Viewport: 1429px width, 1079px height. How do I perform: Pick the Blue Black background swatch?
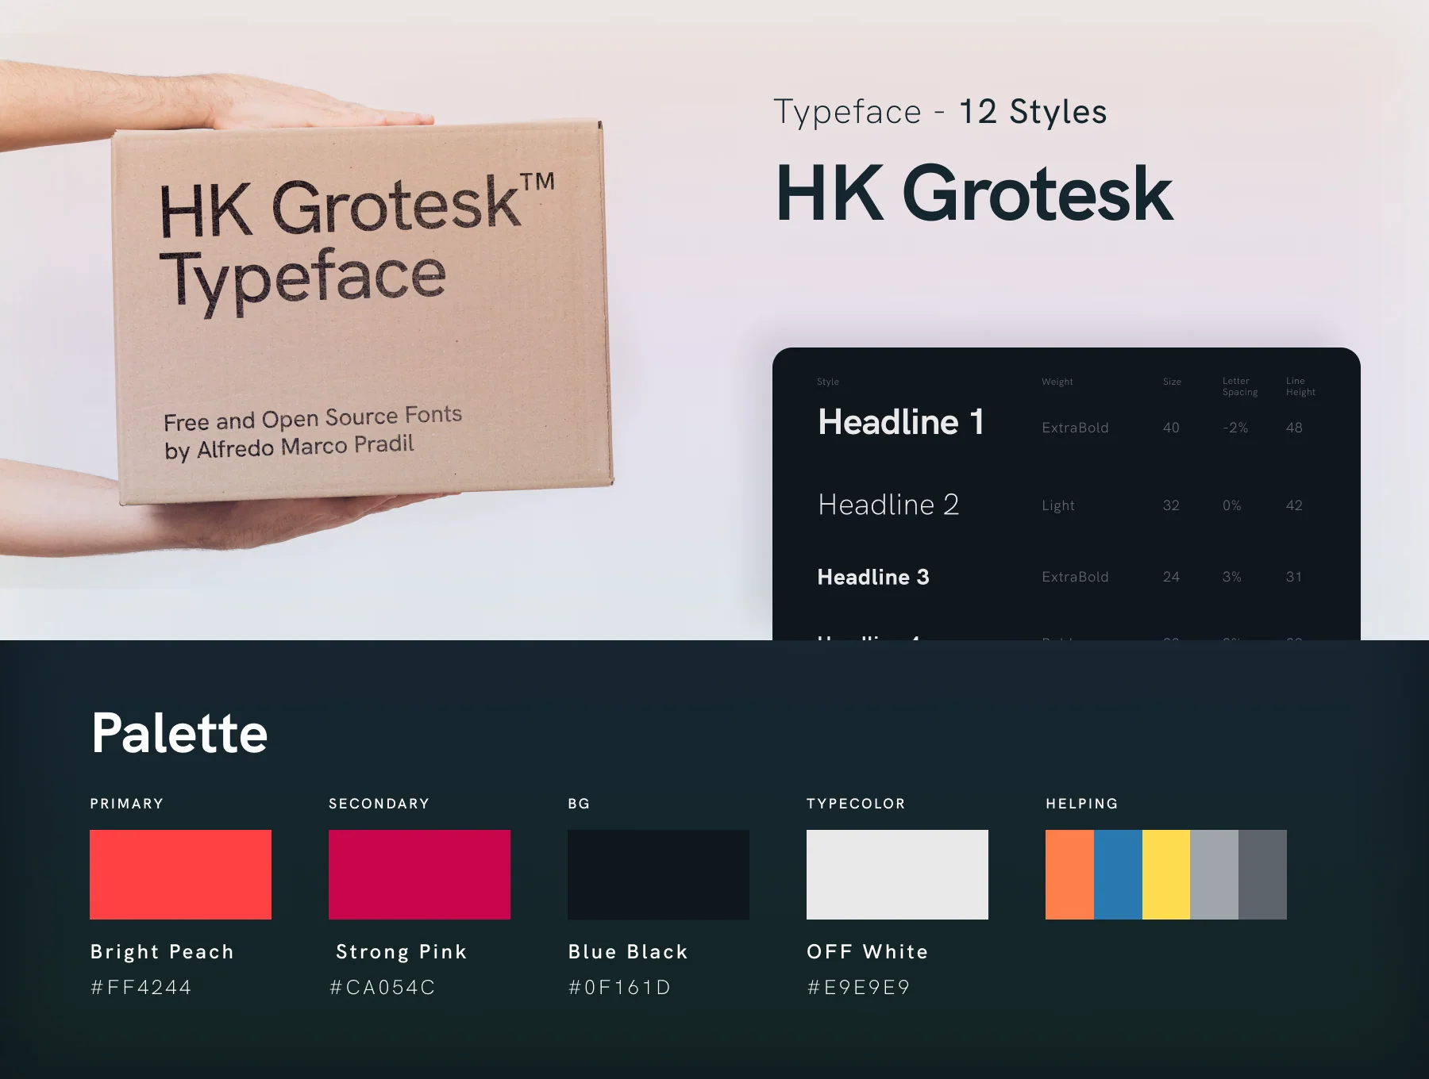(658, 874)
